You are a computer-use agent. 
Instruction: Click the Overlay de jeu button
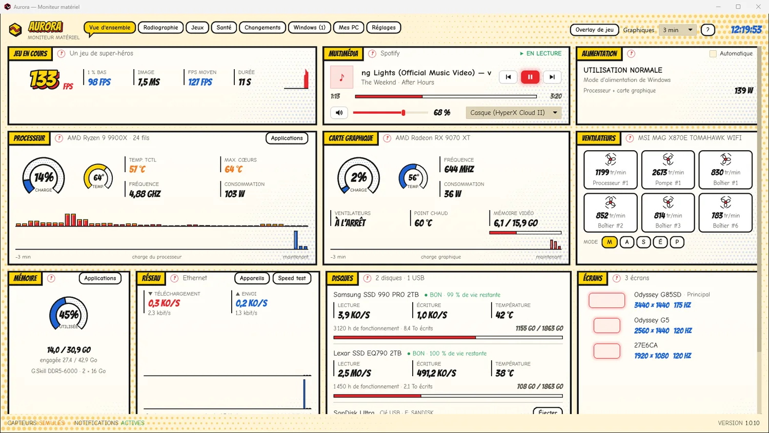click(594, 30)
